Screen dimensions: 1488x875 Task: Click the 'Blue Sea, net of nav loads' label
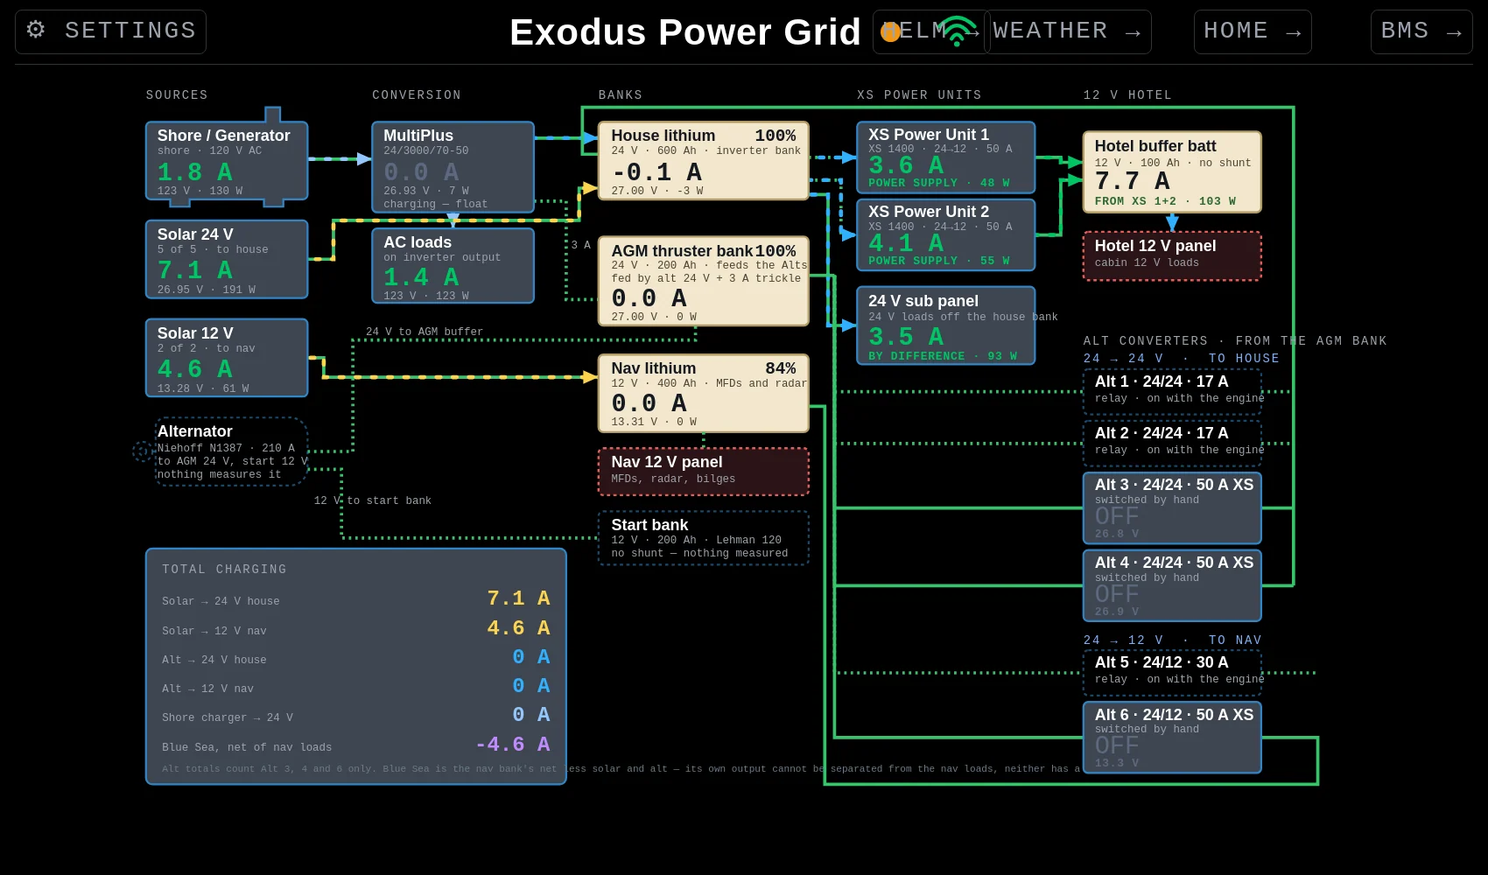pyautogui.click(x=247, y=747)
